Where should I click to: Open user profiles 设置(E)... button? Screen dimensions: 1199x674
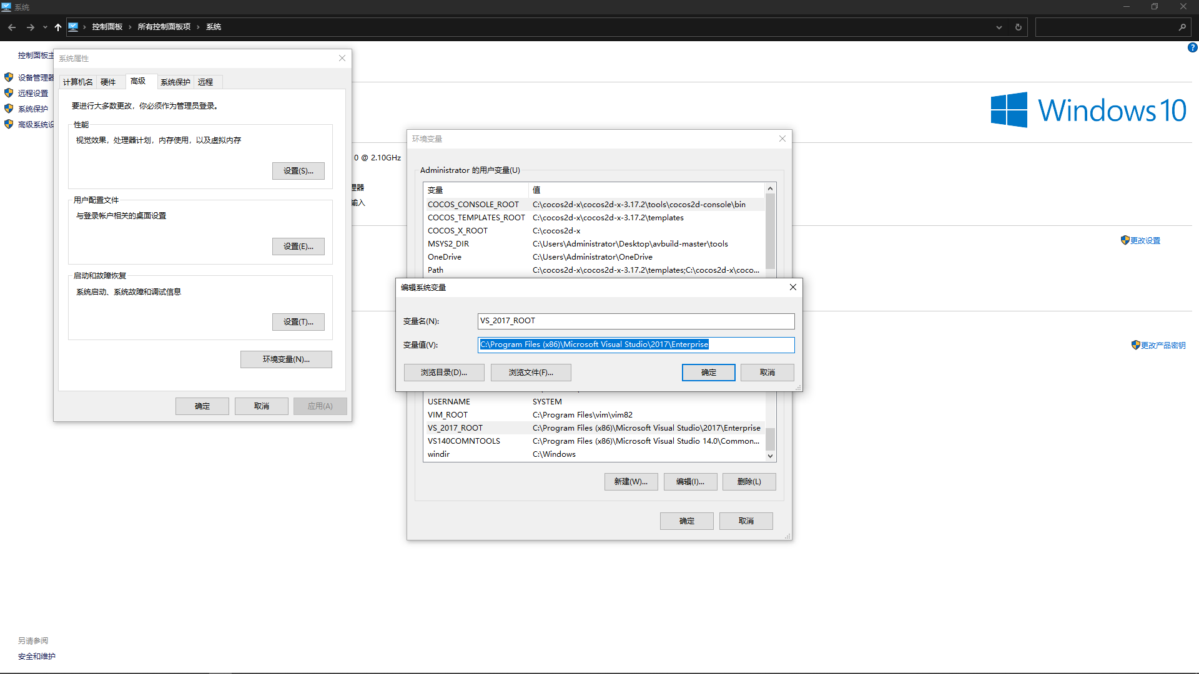[298, 246]
